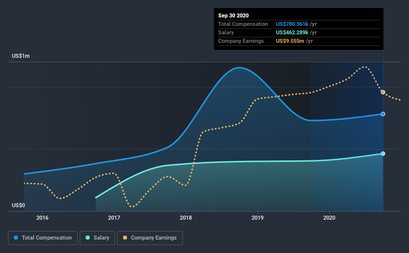The image size is (409, 253).
Task: Click the blue dot in Total Compensation legend
Action: pyautogui.click(x=16, y=238)
